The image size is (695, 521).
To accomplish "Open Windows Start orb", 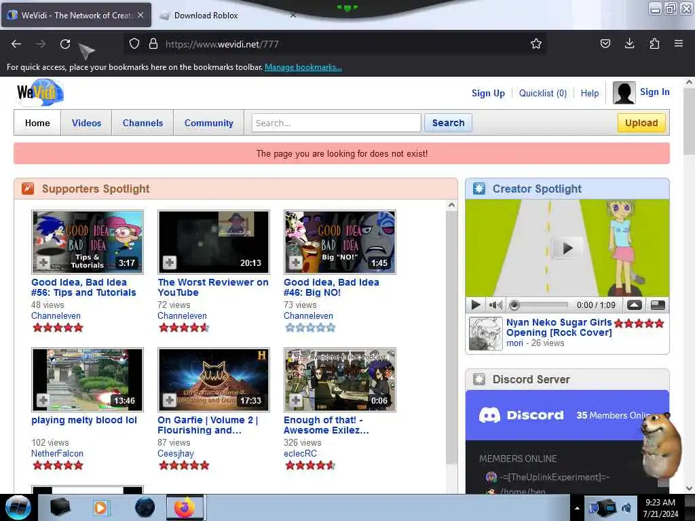I will pos(18,507).
